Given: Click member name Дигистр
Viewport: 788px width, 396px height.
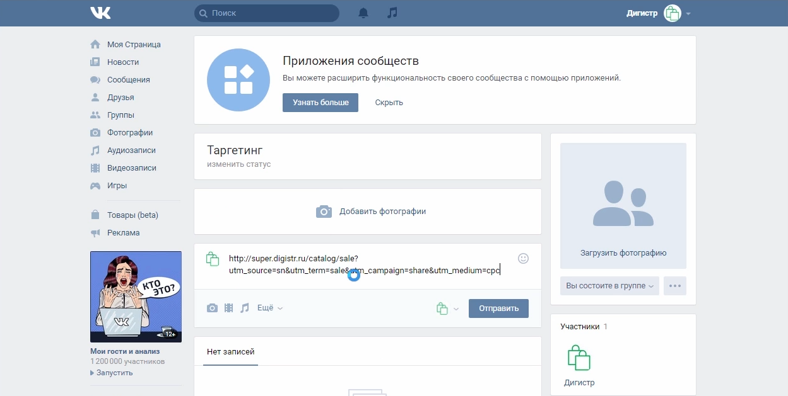Looking at the screenshot, I should coord(579,383).
